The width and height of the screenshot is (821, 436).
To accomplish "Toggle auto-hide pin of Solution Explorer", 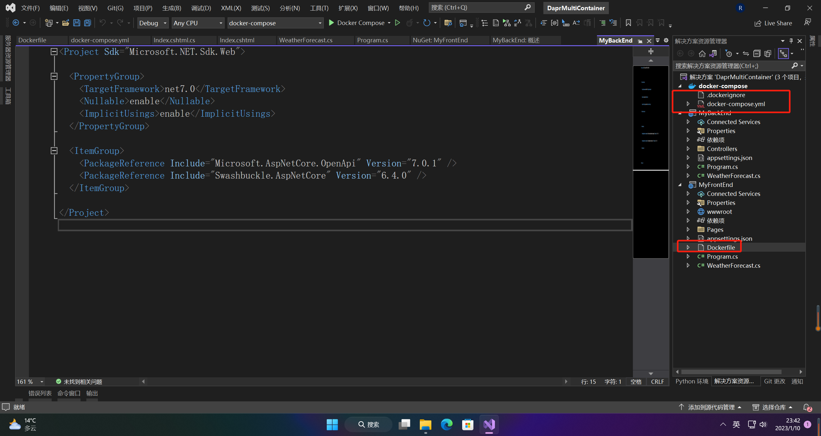I will tap(791, 41).
